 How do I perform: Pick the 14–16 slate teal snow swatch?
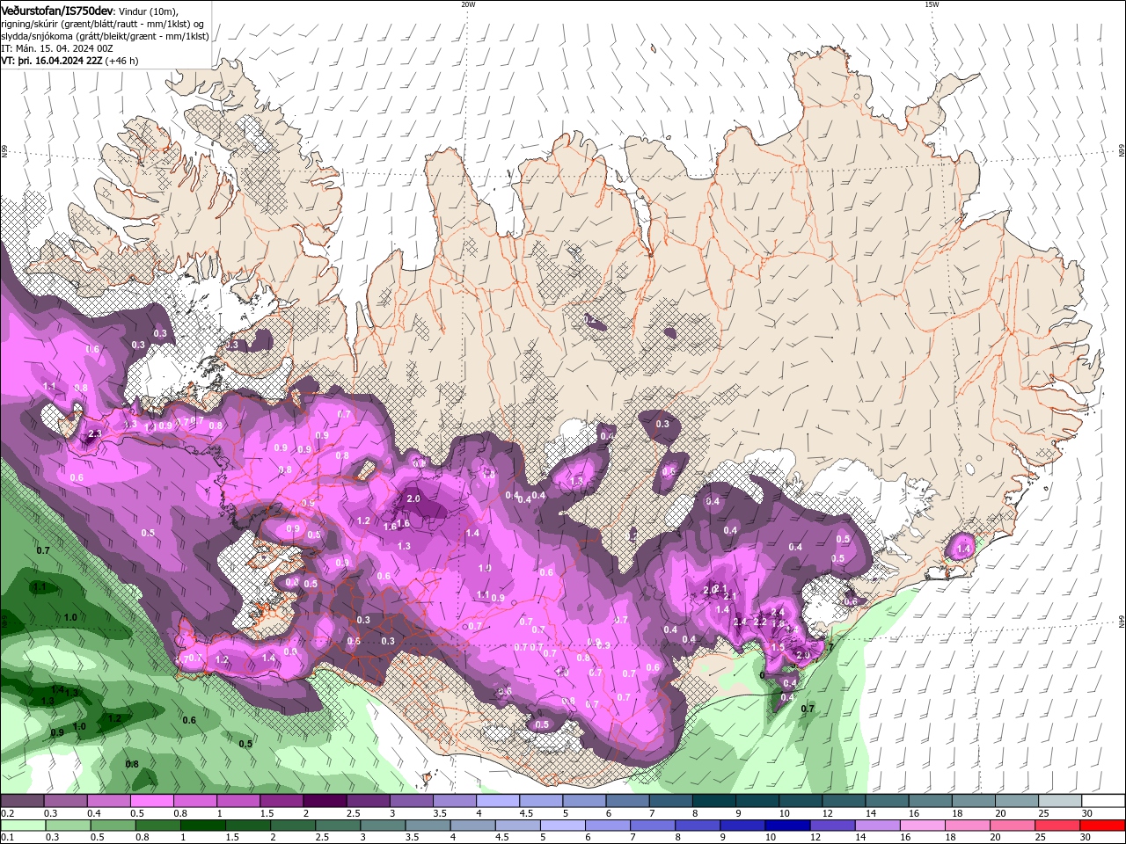click(888, 801)
